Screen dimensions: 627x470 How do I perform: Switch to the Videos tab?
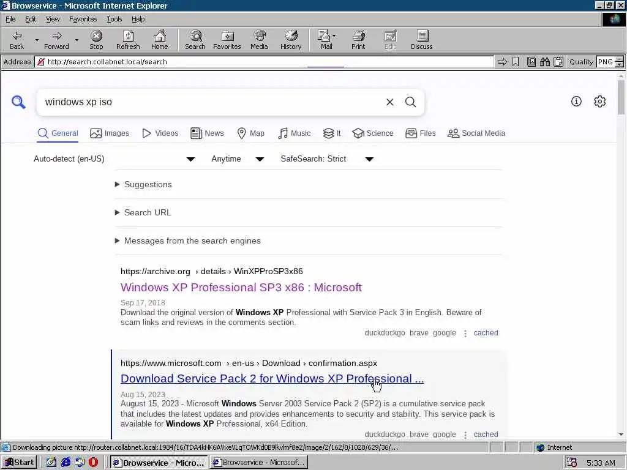[x=160, y=133]
